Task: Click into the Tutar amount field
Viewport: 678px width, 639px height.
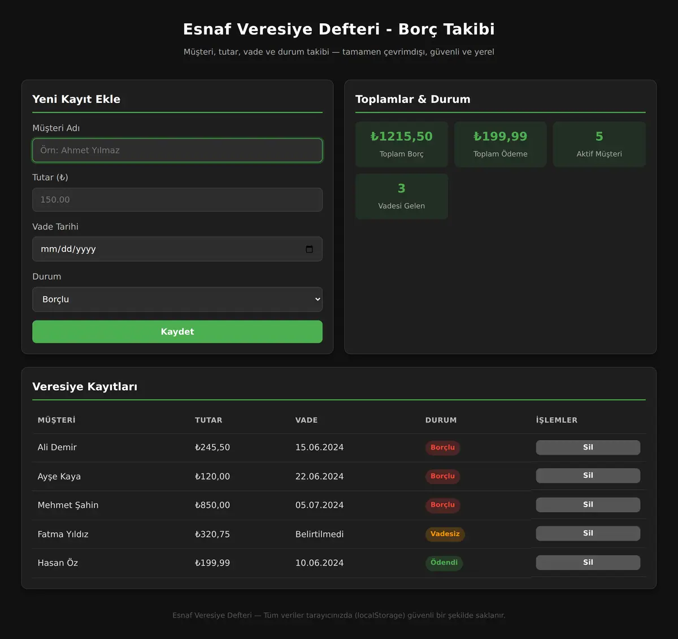Action: coord(177,200)
